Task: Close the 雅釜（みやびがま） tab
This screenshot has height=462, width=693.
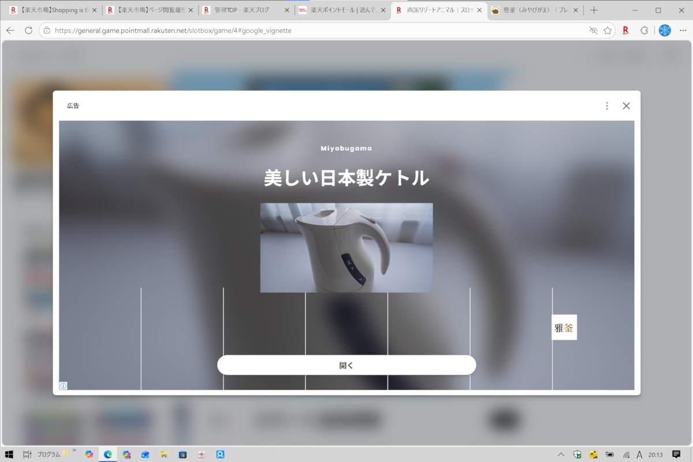Action: (x=575, y=10)
